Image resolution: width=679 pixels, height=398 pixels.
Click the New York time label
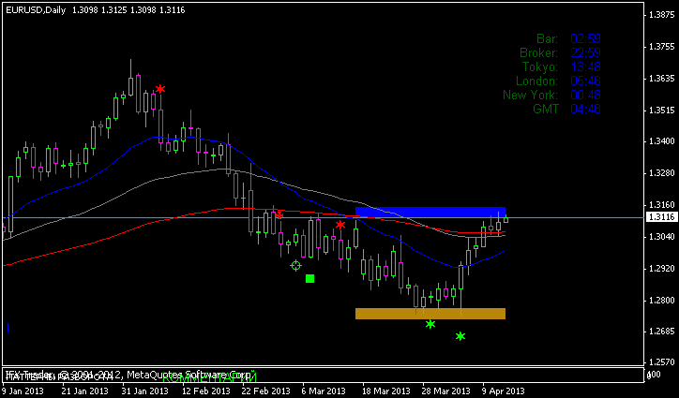531,95
